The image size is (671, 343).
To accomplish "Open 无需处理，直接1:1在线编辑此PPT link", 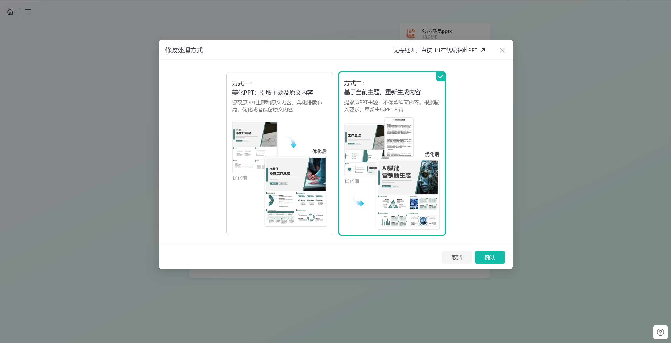I will click(435, 50).
